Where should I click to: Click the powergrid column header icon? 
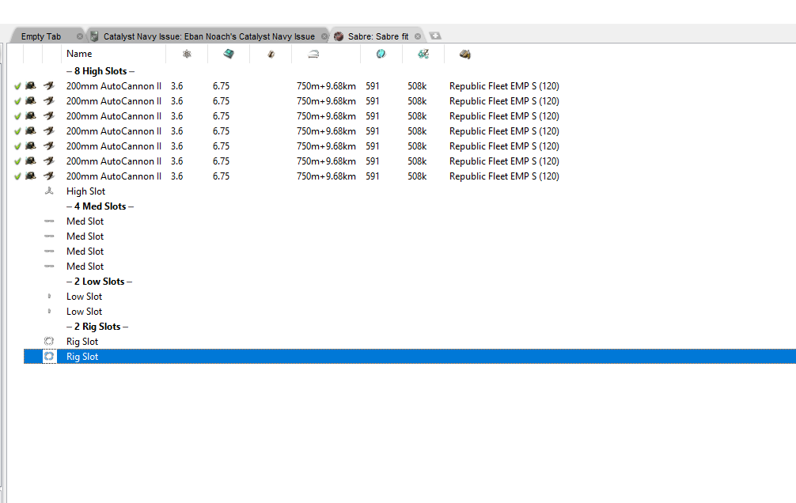pyautogui.click(x=187, y=54)
